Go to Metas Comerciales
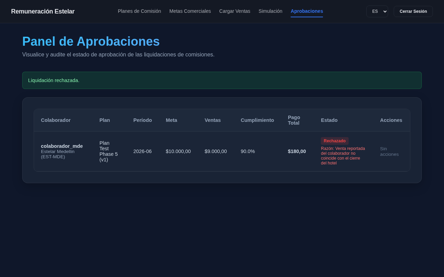Image resolution: width=444 pixels, height=277 pixels. coord(190,11)
